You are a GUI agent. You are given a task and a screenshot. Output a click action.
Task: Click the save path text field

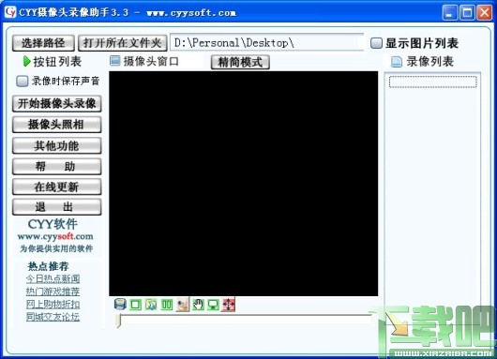[x=266, y=43]
